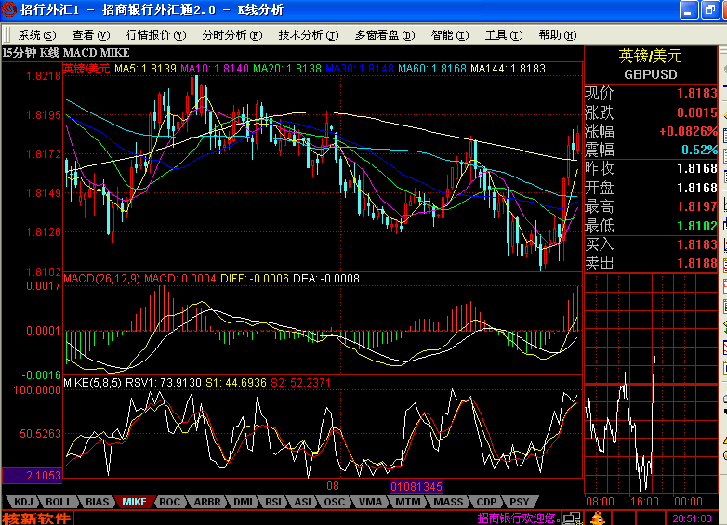The image size is (727, 525).
Task: Click the MIKE(5,8,5) indicator label
Action: 93,383
